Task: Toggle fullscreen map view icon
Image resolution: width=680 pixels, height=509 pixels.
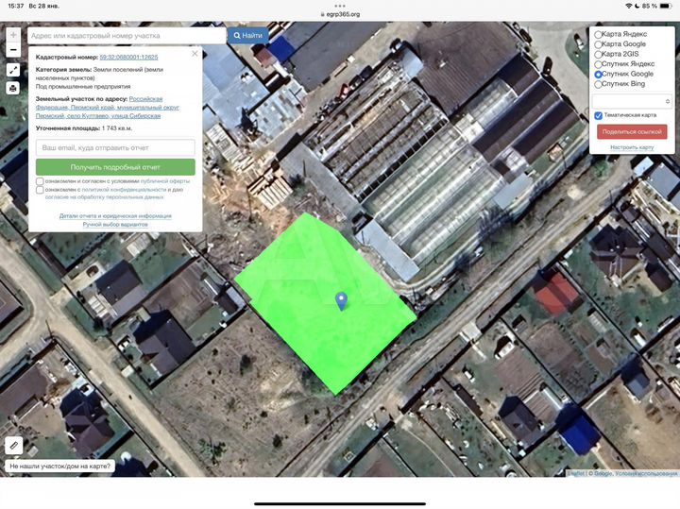Action: [13, 70]
